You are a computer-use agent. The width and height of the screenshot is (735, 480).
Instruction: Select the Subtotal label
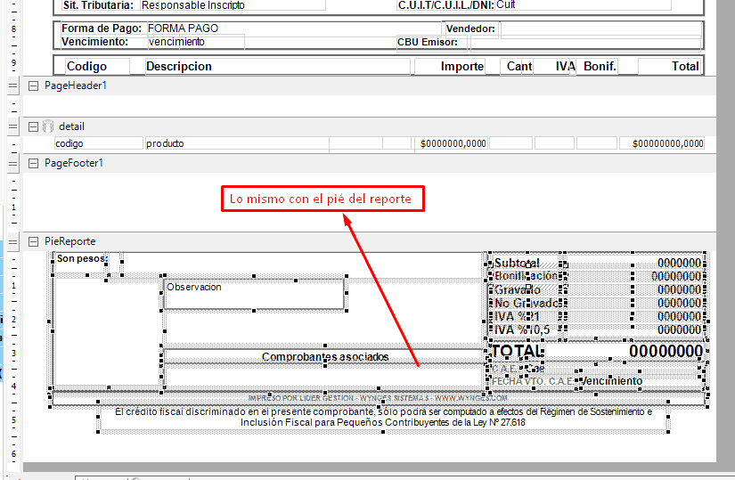click(x=517, y=263)
